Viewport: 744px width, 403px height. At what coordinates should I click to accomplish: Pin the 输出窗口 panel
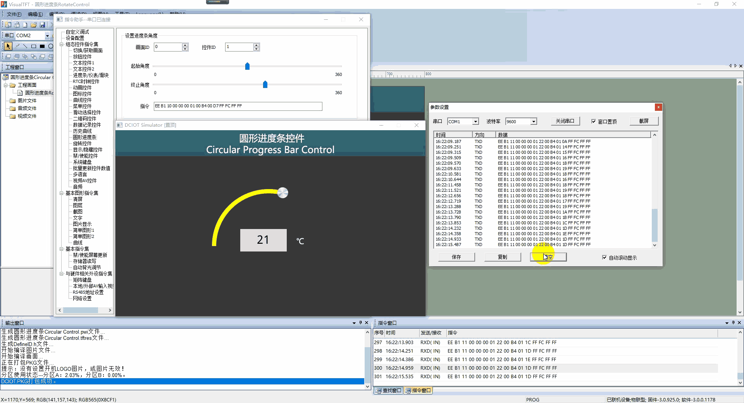pyautogui.click(x=360, y=322)
